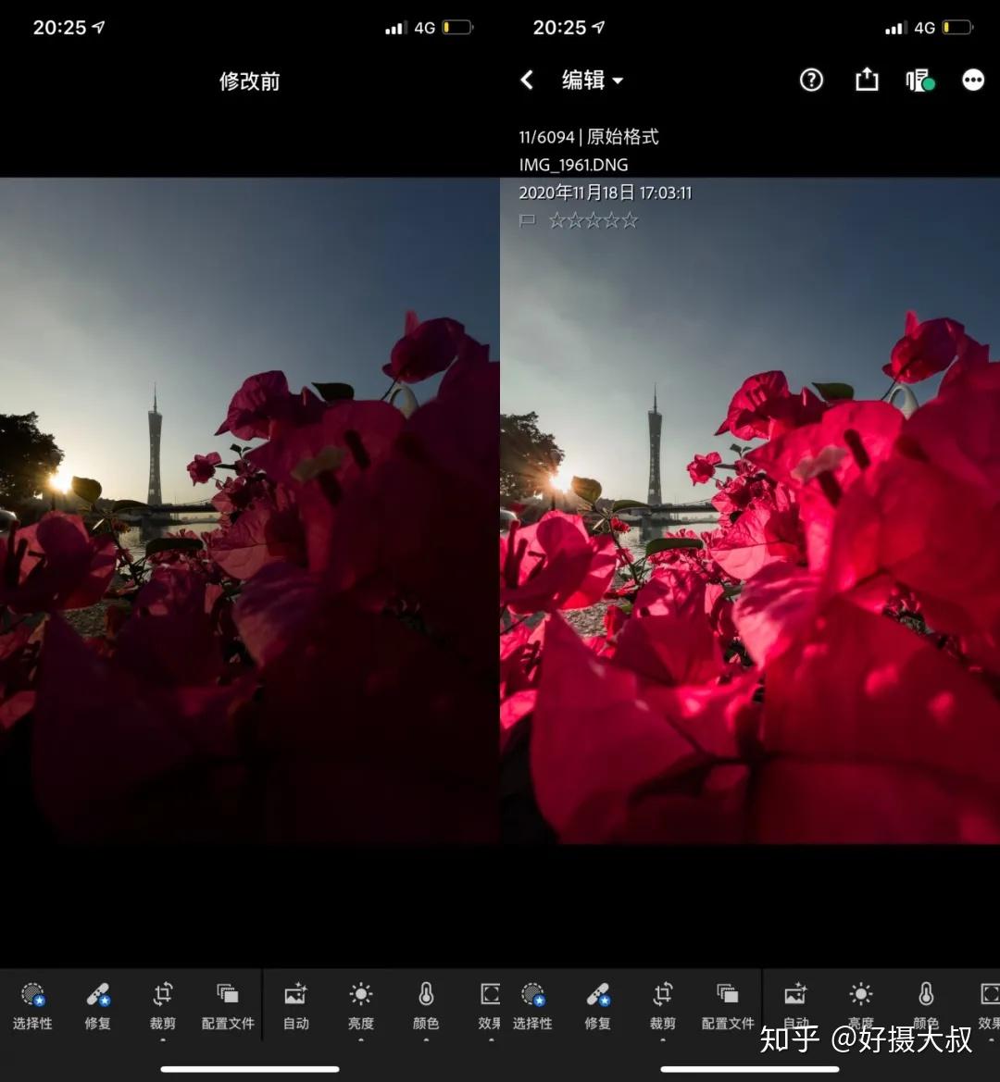Open 效果 effects panel in left screen
The width and height of the screenshot is (1000, 1082).
[489, 1006]
